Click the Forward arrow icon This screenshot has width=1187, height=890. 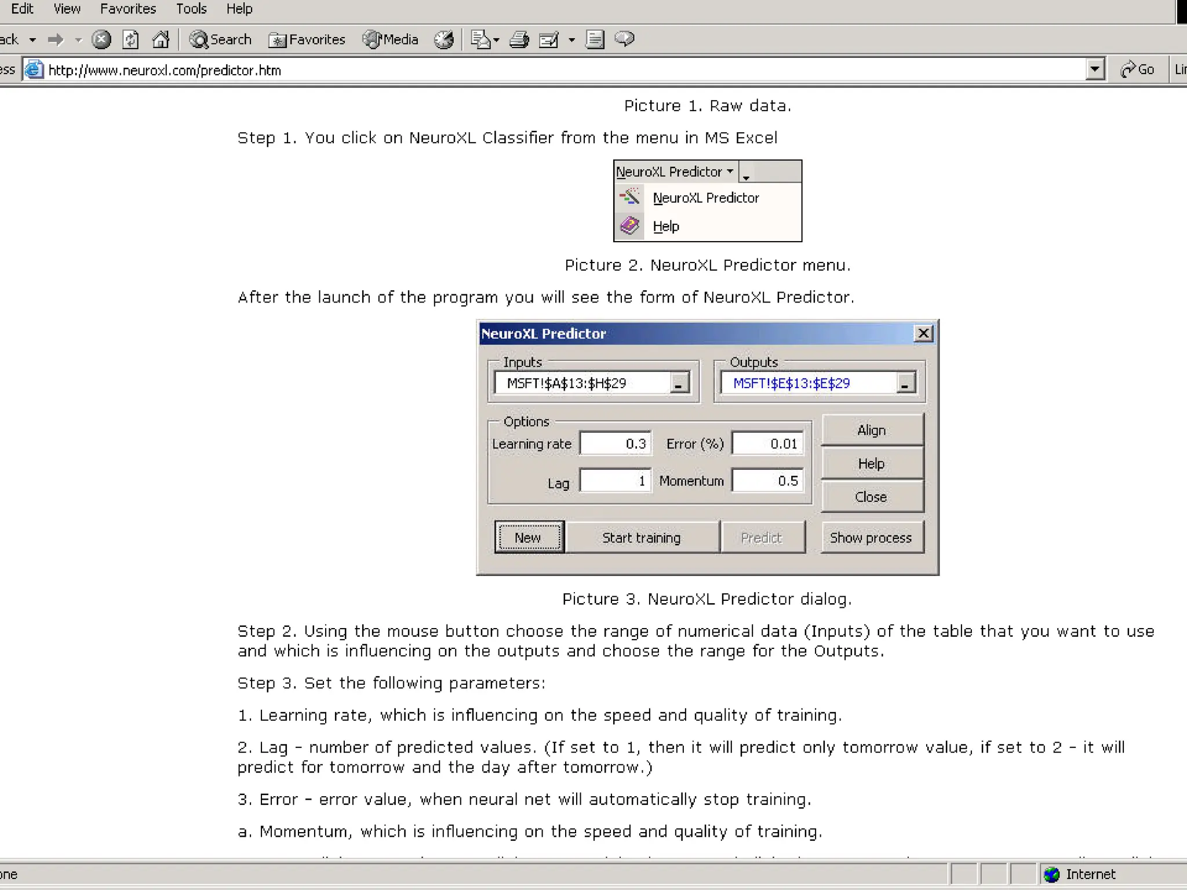click(56, 39)
